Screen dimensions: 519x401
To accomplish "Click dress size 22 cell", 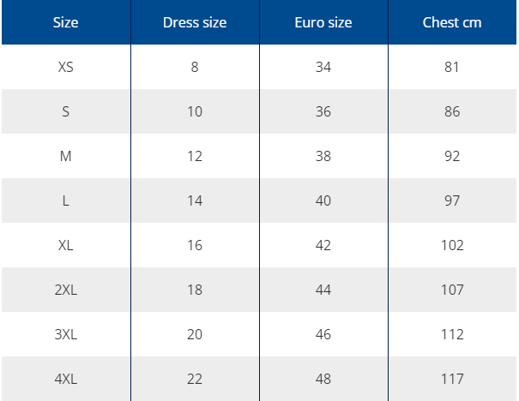I will pos(195,379).
